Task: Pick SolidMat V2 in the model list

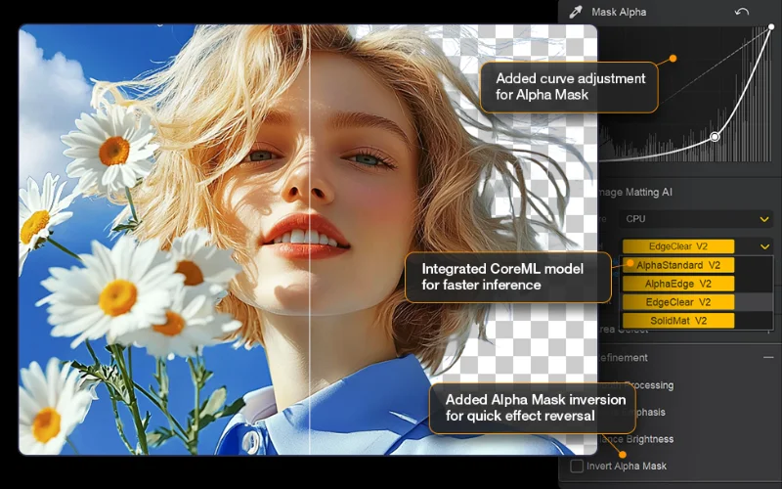Action: [678, 321]
